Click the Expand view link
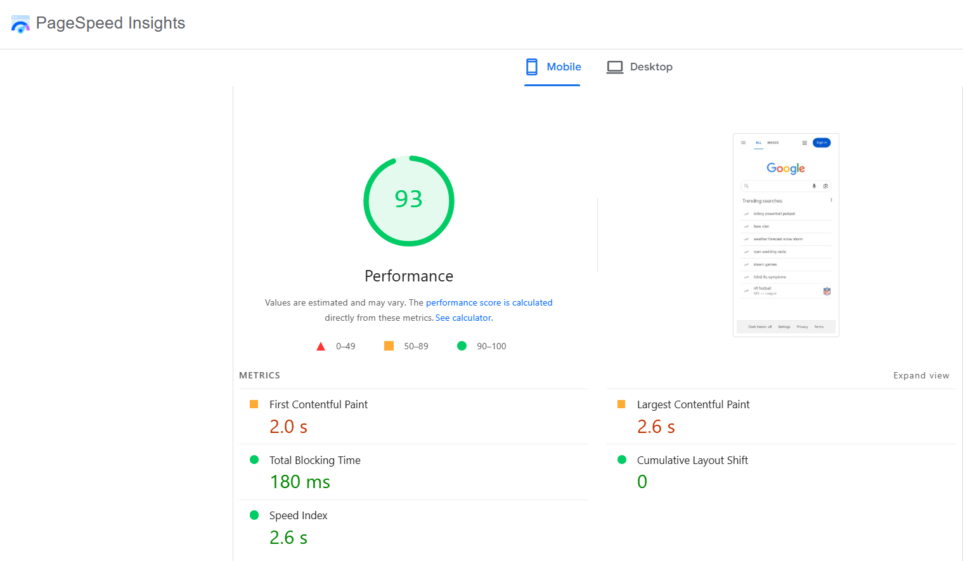The image size is (963, 561). click(921, 375)
